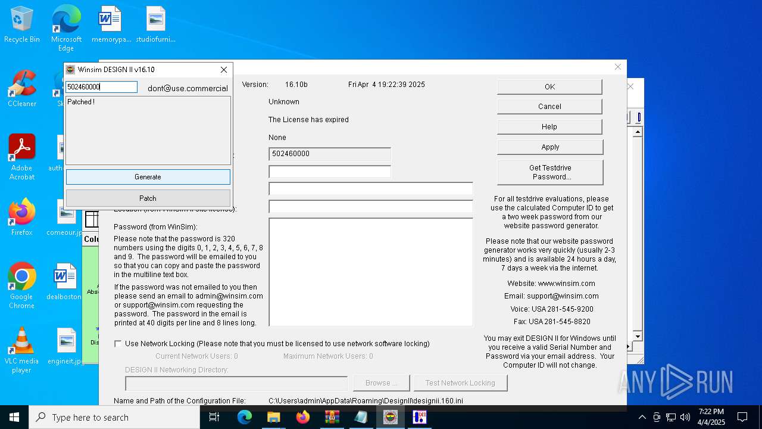The image size is (762, 429).
Task: Open the Firefox icon in the taskbar
Action: click(x=303, y=417)
